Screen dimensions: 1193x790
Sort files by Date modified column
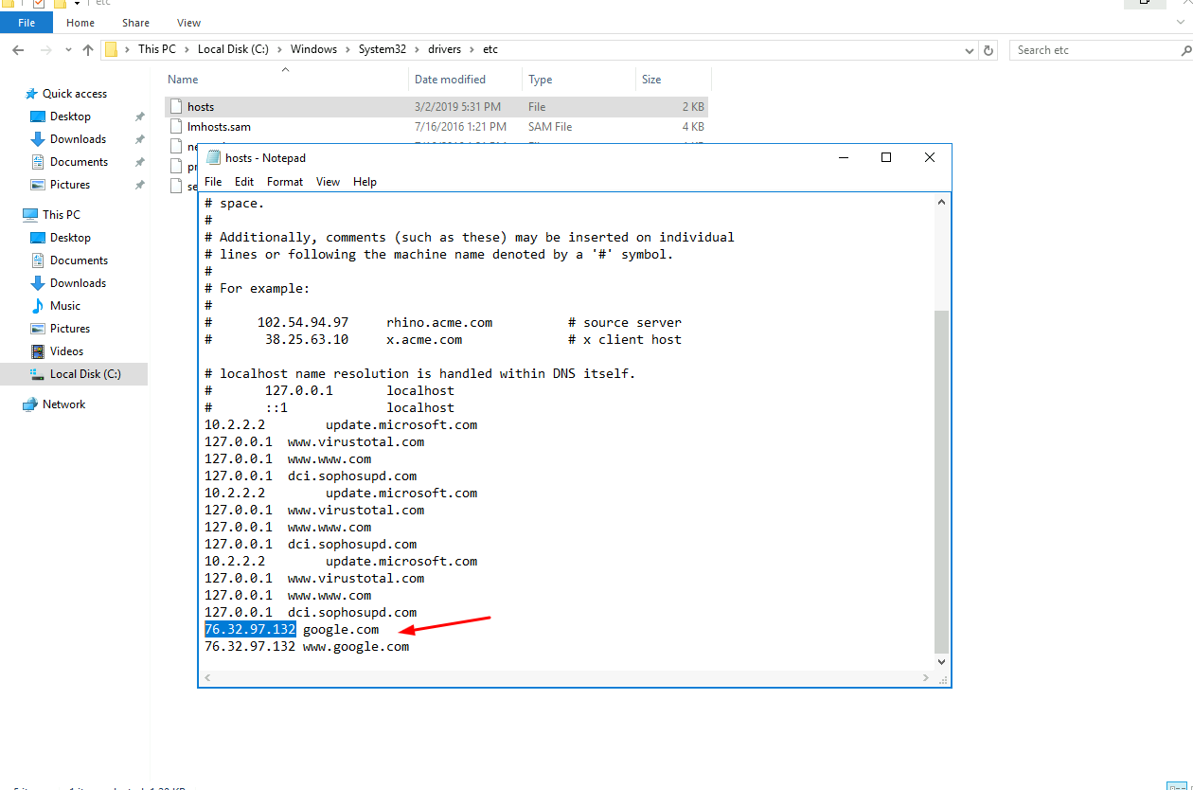(x=450, y=80)
